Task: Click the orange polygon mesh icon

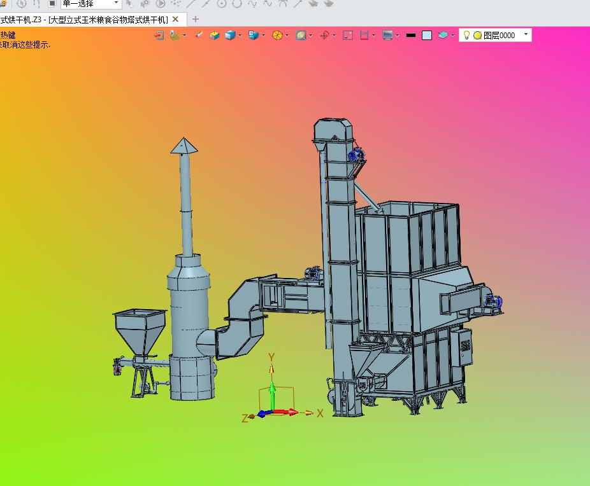Action: tap(277, 35)
